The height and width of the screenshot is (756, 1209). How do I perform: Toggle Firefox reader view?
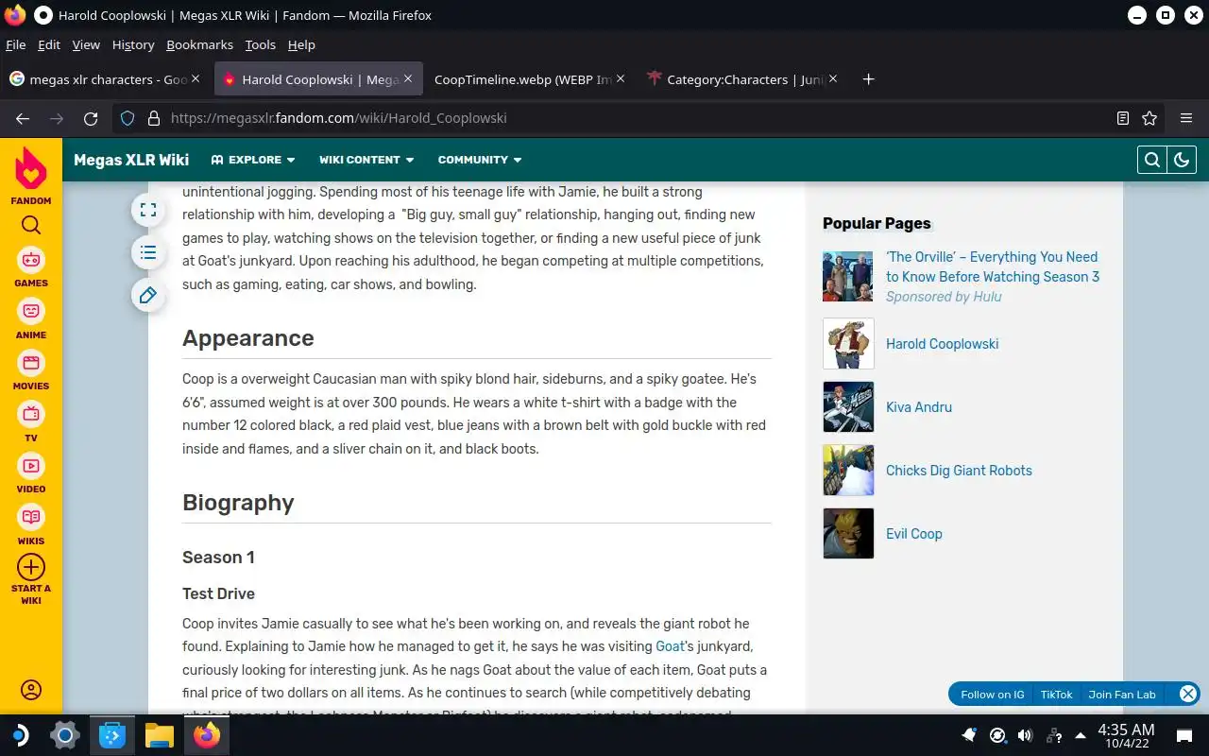pyautogui.click(x=1123, y=118)
